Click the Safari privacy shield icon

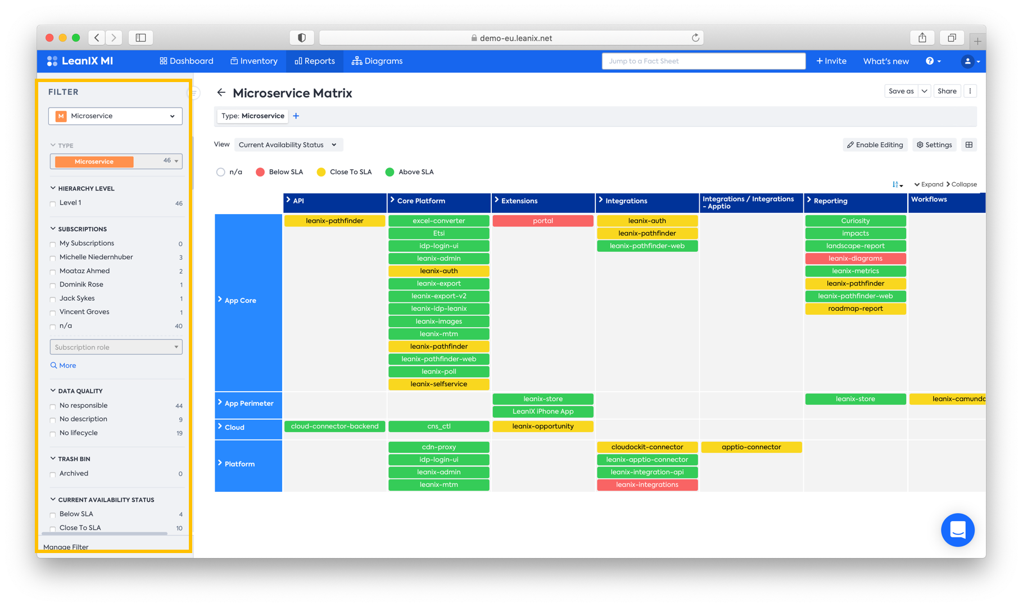[302, 38]
